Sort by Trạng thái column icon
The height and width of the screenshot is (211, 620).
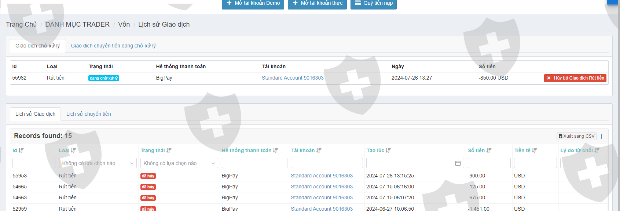point(169,150)
